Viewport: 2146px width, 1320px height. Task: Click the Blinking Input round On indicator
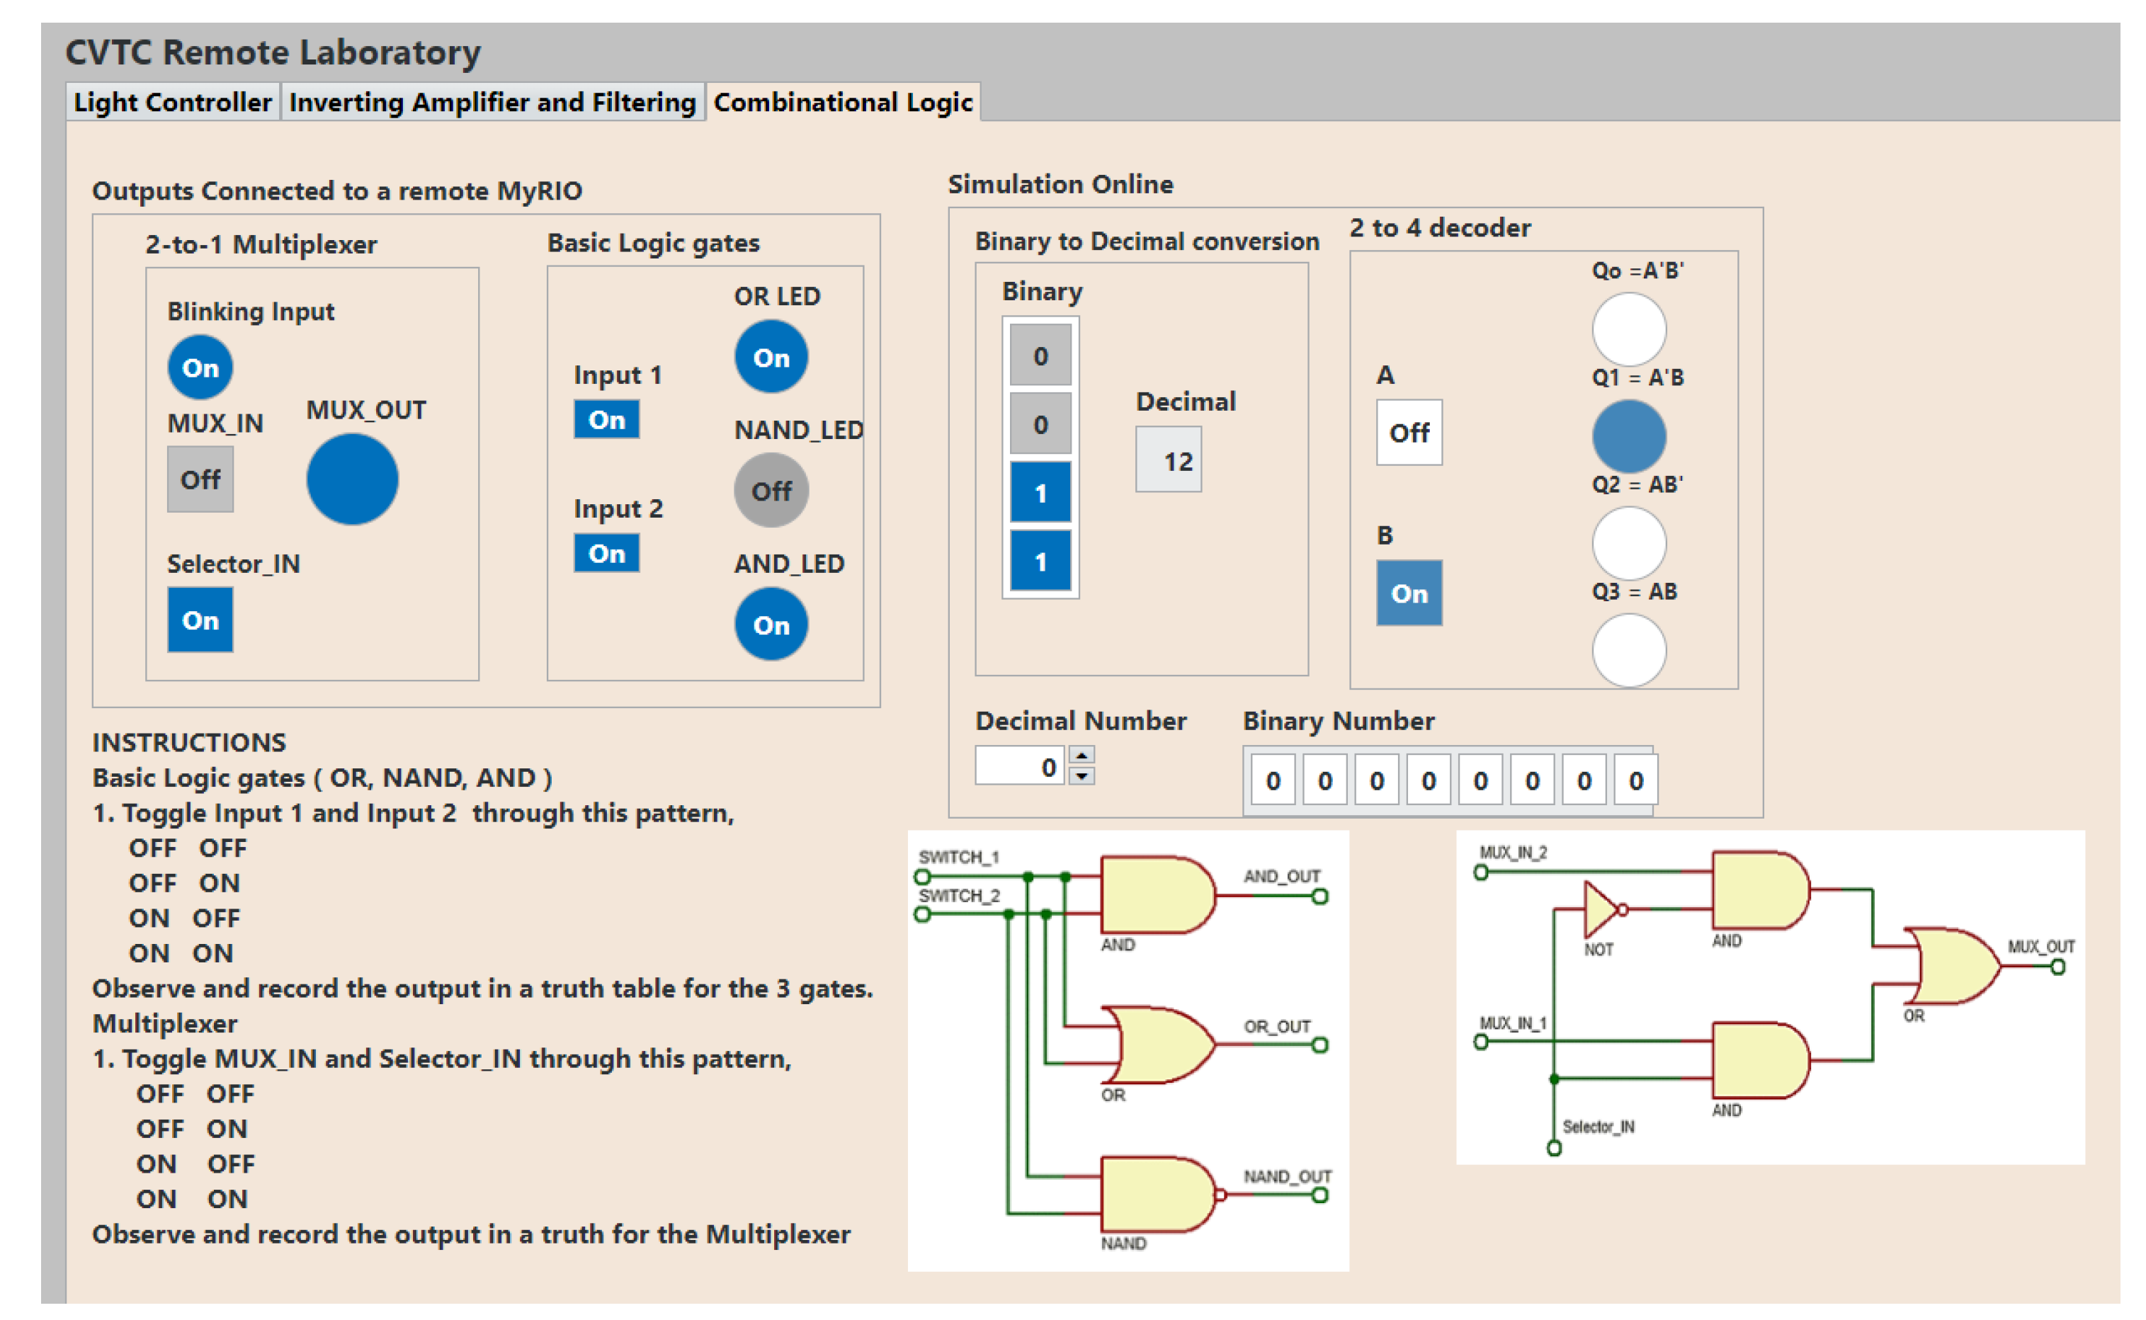coord(200,368)
